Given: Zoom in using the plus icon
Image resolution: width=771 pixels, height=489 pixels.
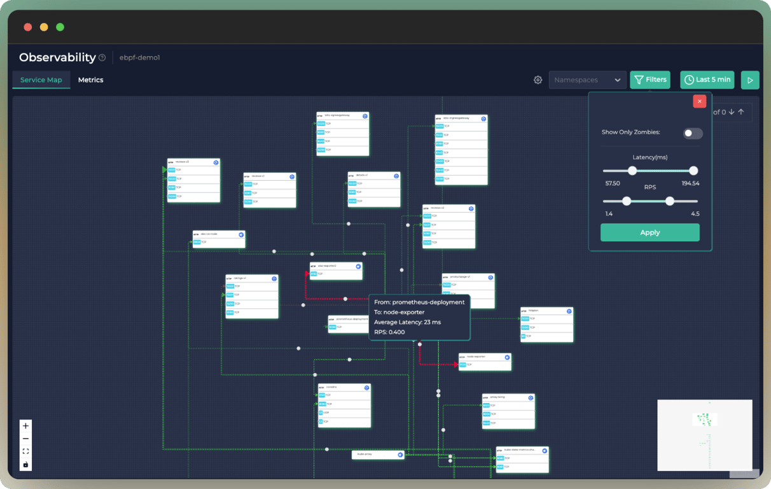Looking at the screenshot, I should (x=25, y=425).
